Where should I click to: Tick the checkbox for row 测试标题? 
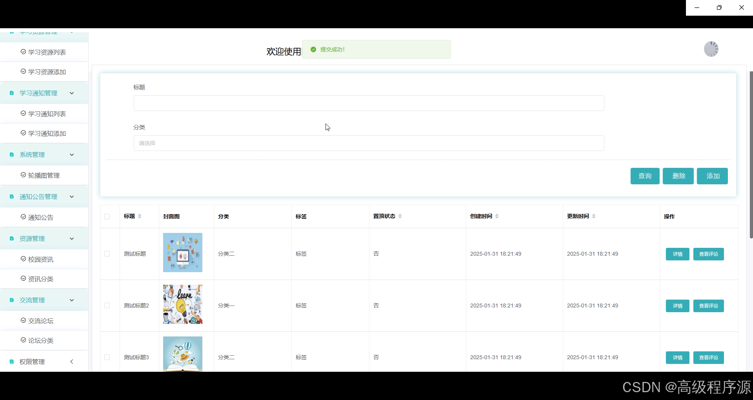pos(107,254)
